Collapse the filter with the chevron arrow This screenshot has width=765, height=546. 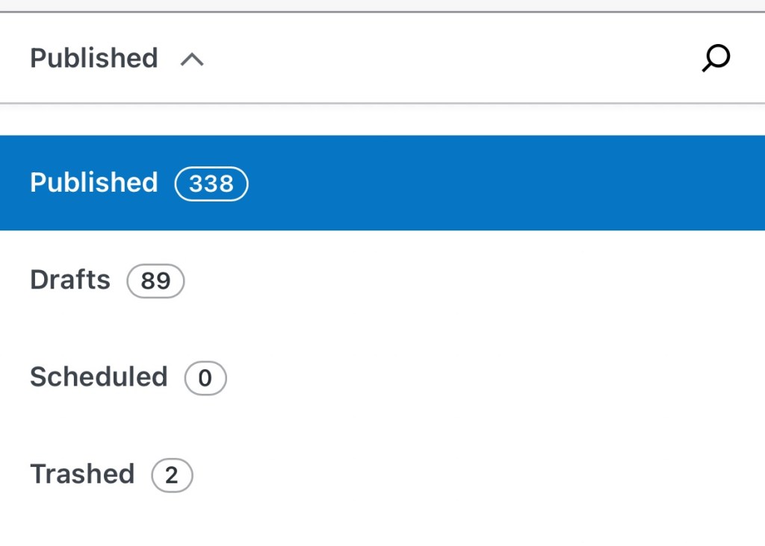(192, 59)
